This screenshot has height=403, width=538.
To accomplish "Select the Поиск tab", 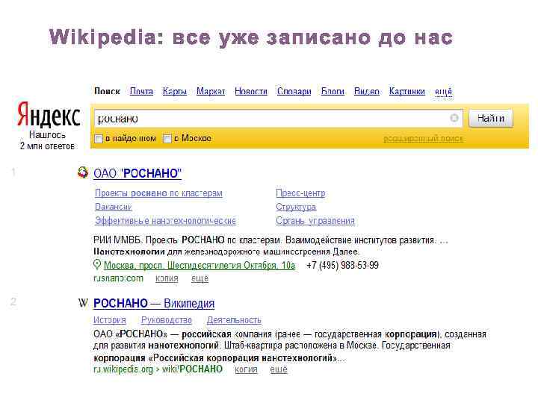I will click(107, 92).
